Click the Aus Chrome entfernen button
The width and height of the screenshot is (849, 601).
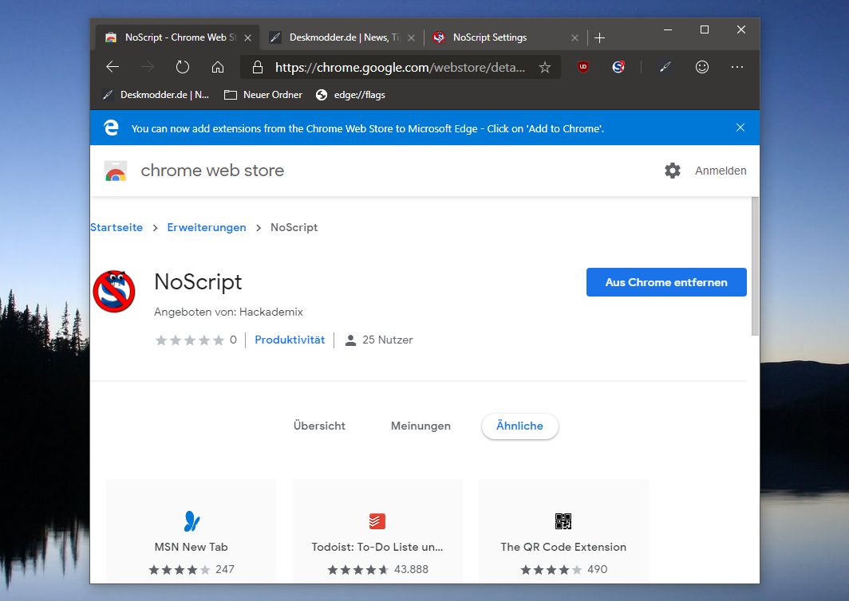[666, 282]
